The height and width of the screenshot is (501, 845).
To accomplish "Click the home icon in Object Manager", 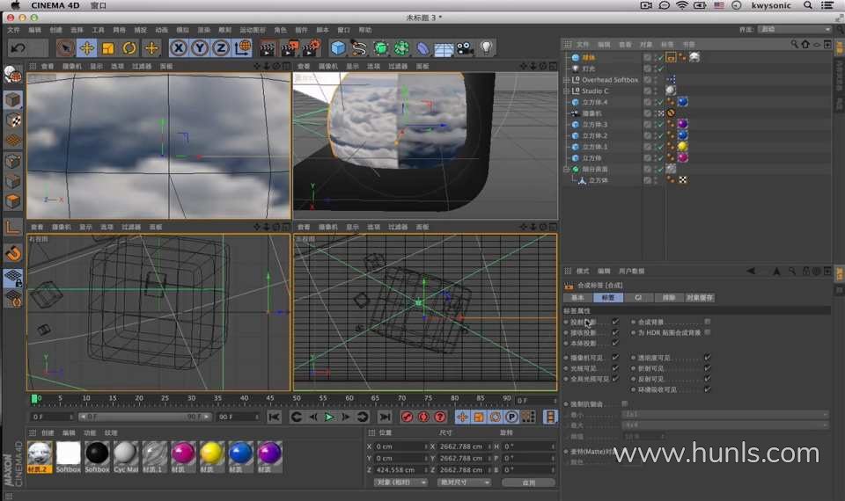I will [805, 44].
